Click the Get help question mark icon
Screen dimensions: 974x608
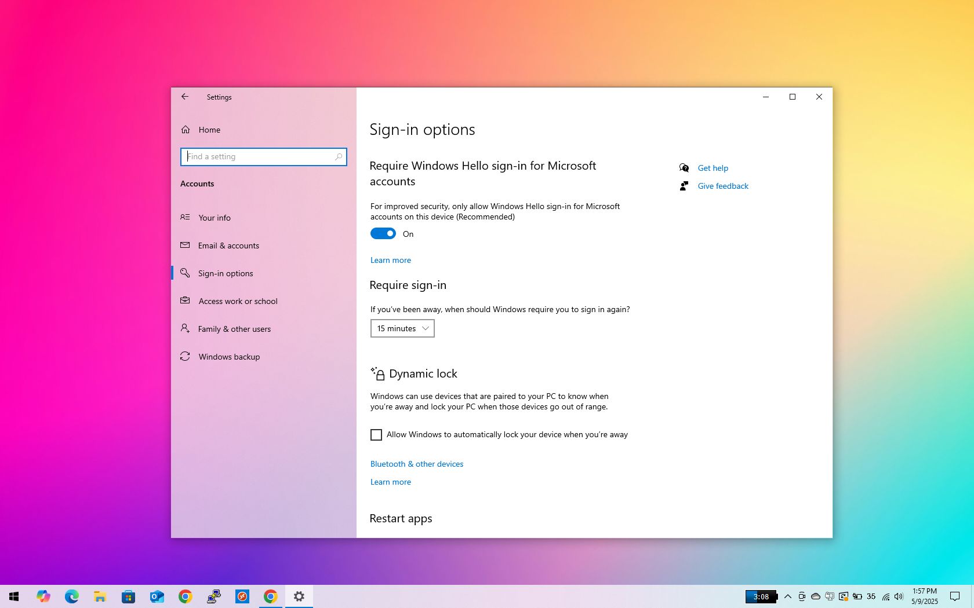tap(684, 167)
